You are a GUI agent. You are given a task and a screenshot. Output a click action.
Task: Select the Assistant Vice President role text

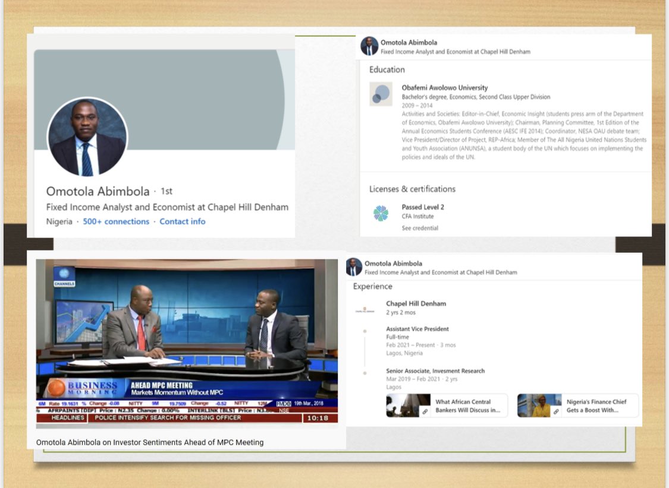point(417,329)
